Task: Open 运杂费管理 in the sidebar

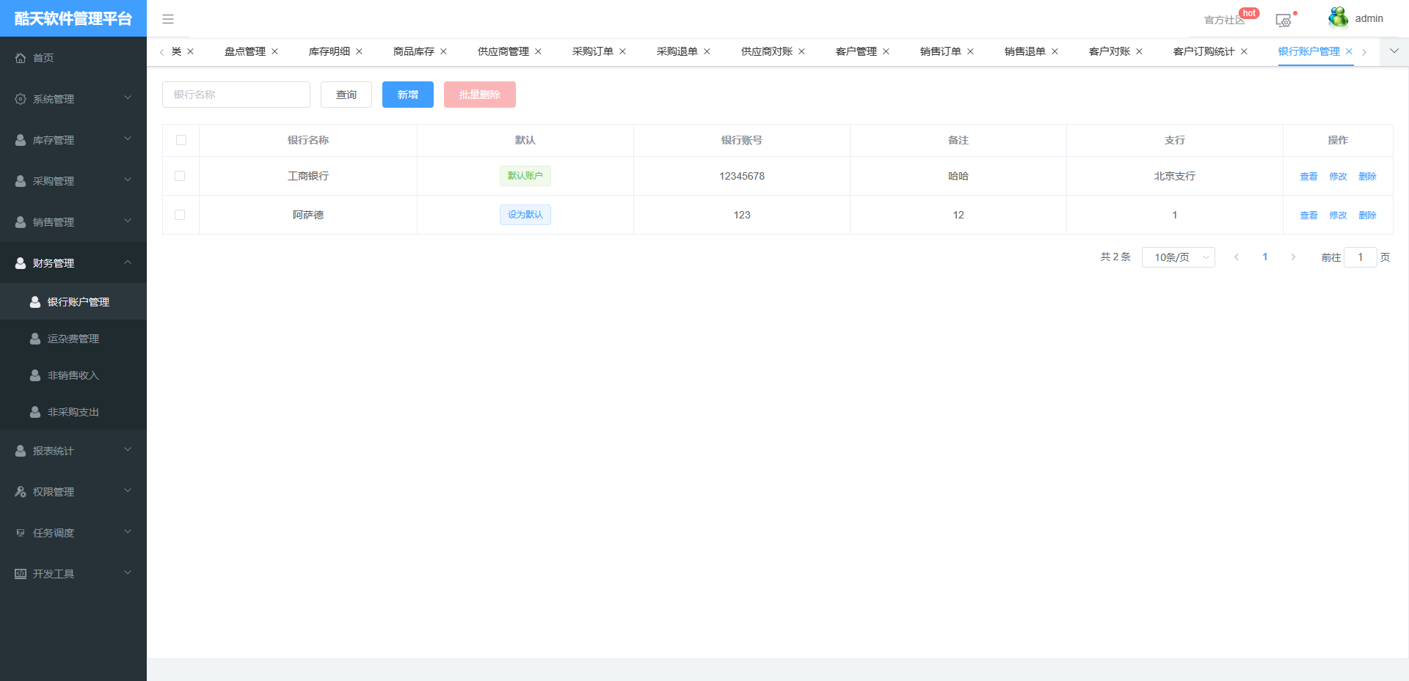Action: [x=73, y=339]
